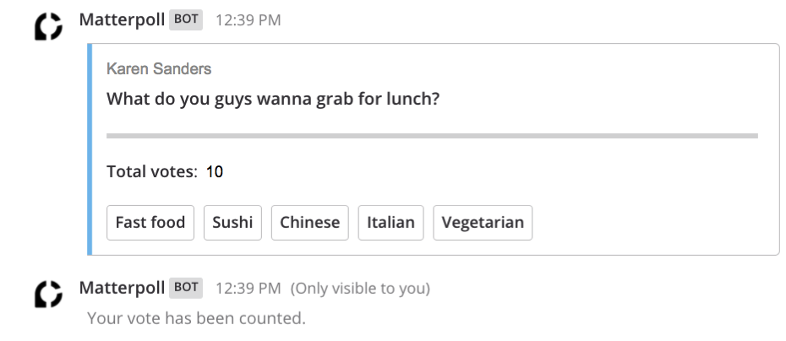Viewport: 786px width, 341px height.
Task: Click the 12:39 PM timestamp of the confirmation message
Action: [x=248, y=289]
